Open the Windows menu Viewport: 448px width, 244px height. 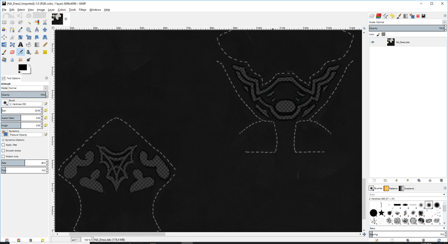coord(95,10)
